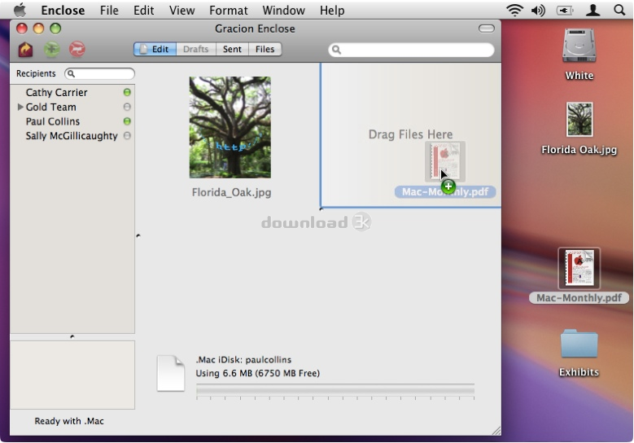This screenshot has height=443, width=634.
Task: Click the toolbar toggle pill button
Action: point(486,29)
